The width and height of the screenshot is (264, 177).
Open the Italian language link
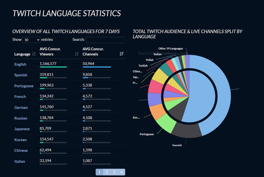(19, 161)
